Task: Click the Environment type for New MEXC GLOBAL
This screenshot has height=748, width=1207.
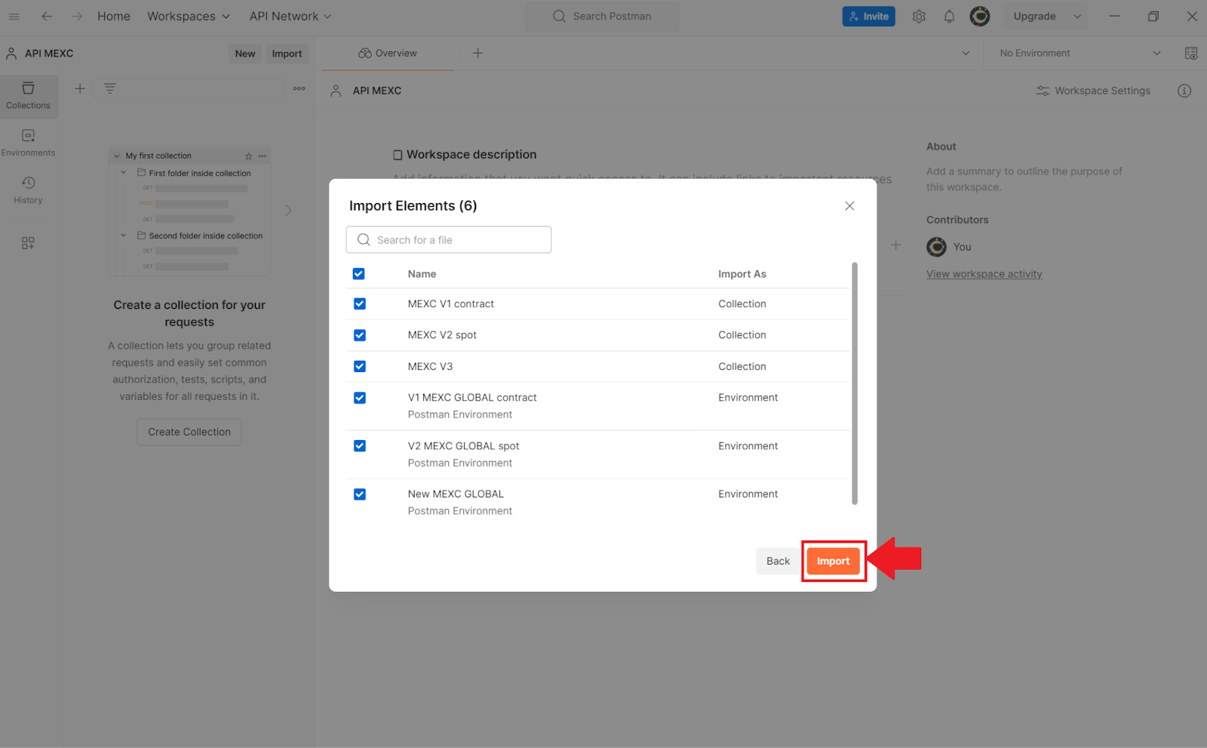Action: (x=748, y=494)
